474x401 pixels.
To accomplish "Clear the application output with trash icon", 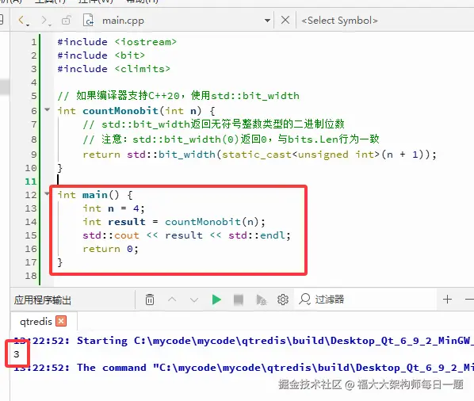I will [x=150, y=300].
